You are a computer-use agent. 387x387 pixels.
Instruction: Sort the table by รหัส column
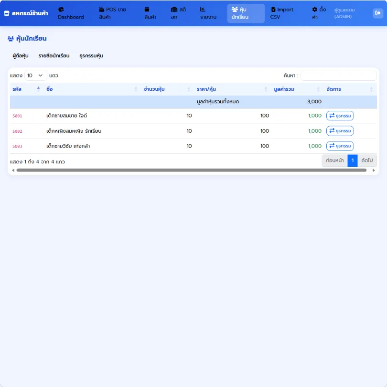[x=26, y=89]
